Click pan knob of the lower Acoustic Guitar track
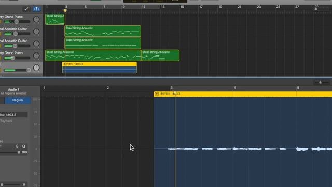Image resolution: width=332 pixels, height=187 pixels. pyautogui.click(x=36, y=44)
